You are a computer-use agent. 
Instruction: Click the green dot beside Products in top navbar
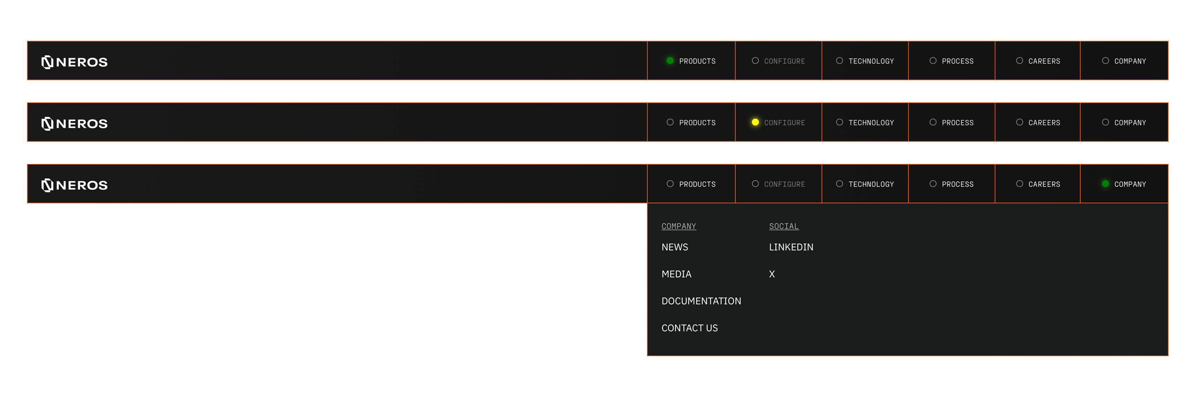(670, 61)
